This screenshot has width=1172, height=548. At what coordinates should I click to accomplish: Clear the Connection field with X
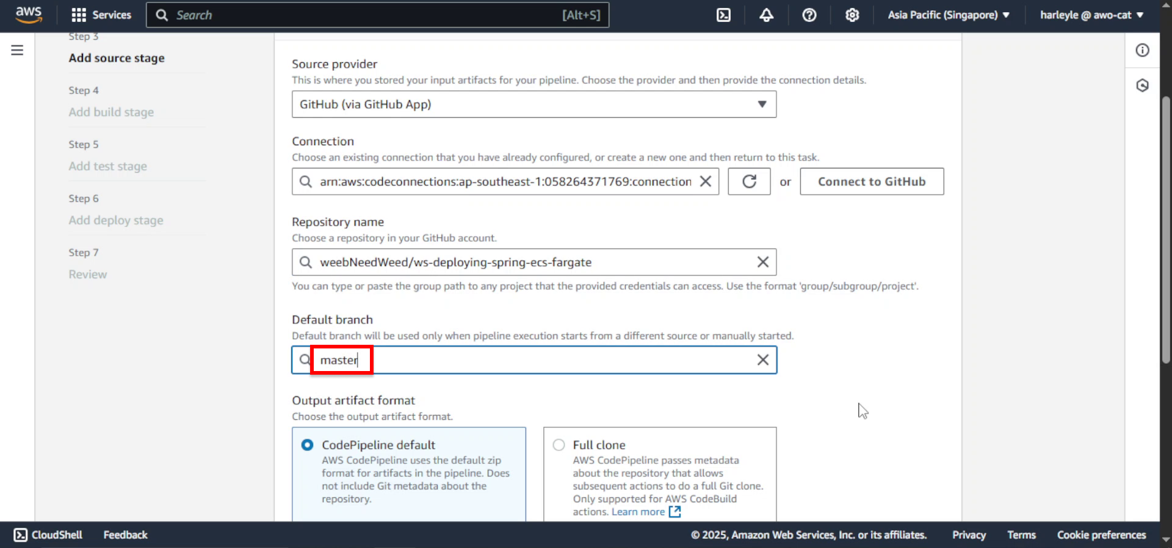point(705,181)
